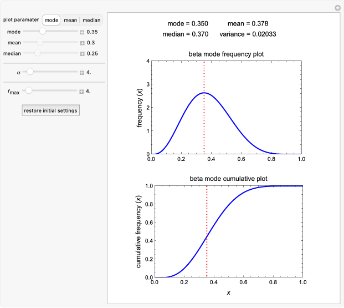Switch plot parameter to mean
Viewport: 344px width, 308px height.
pos(70,20)
